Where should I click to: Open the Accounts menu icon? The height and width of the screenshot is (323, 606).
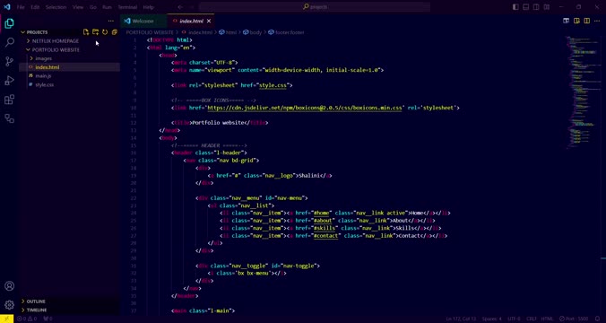[9, 286]
